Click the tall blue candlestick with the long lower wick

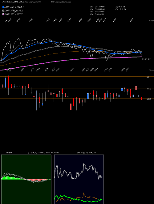(37, 100)
